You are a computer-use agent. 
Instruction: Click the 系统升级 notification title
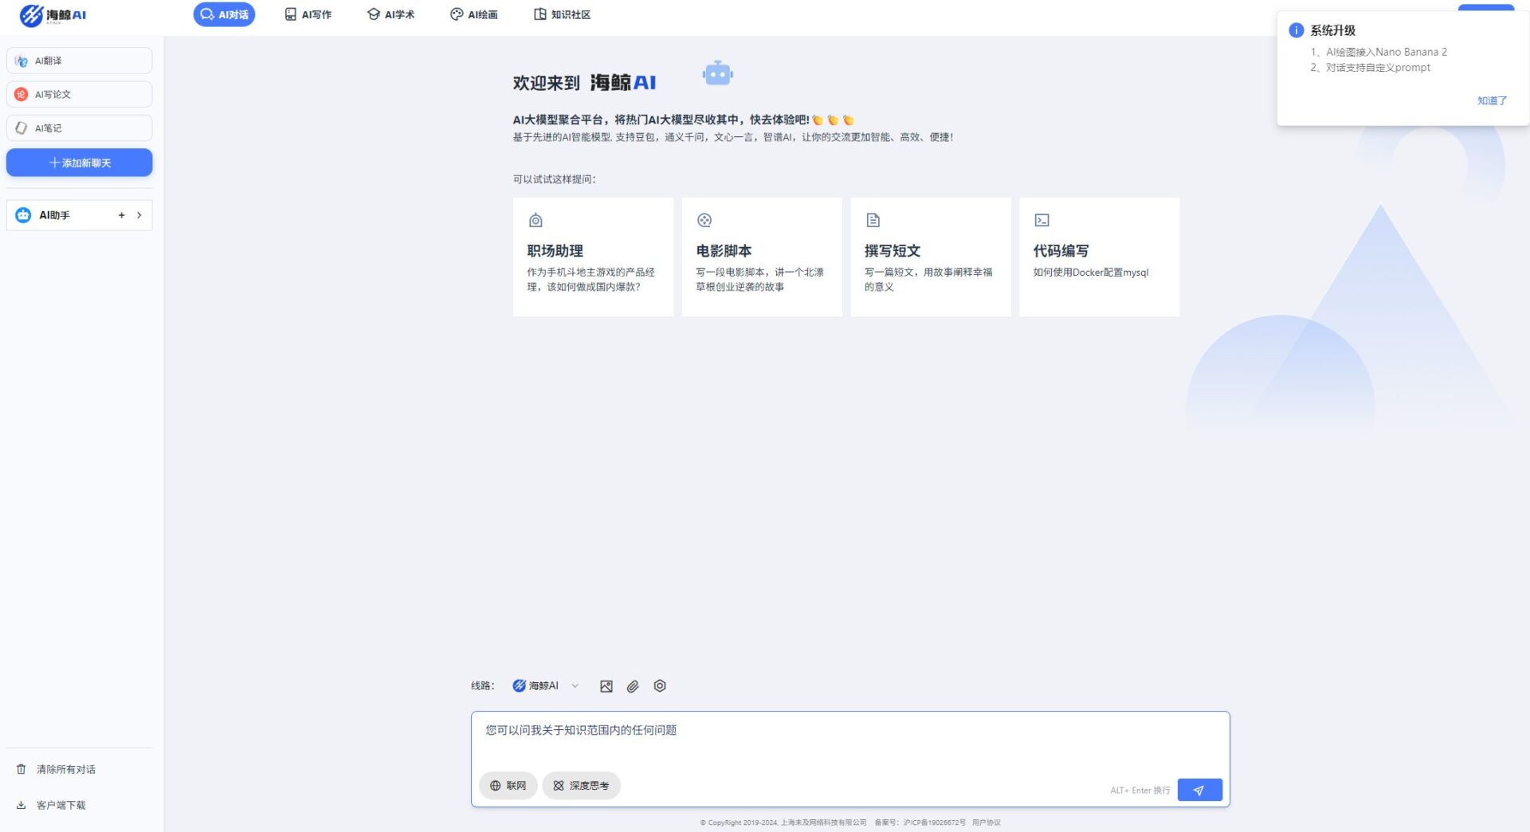(1332, 30)
